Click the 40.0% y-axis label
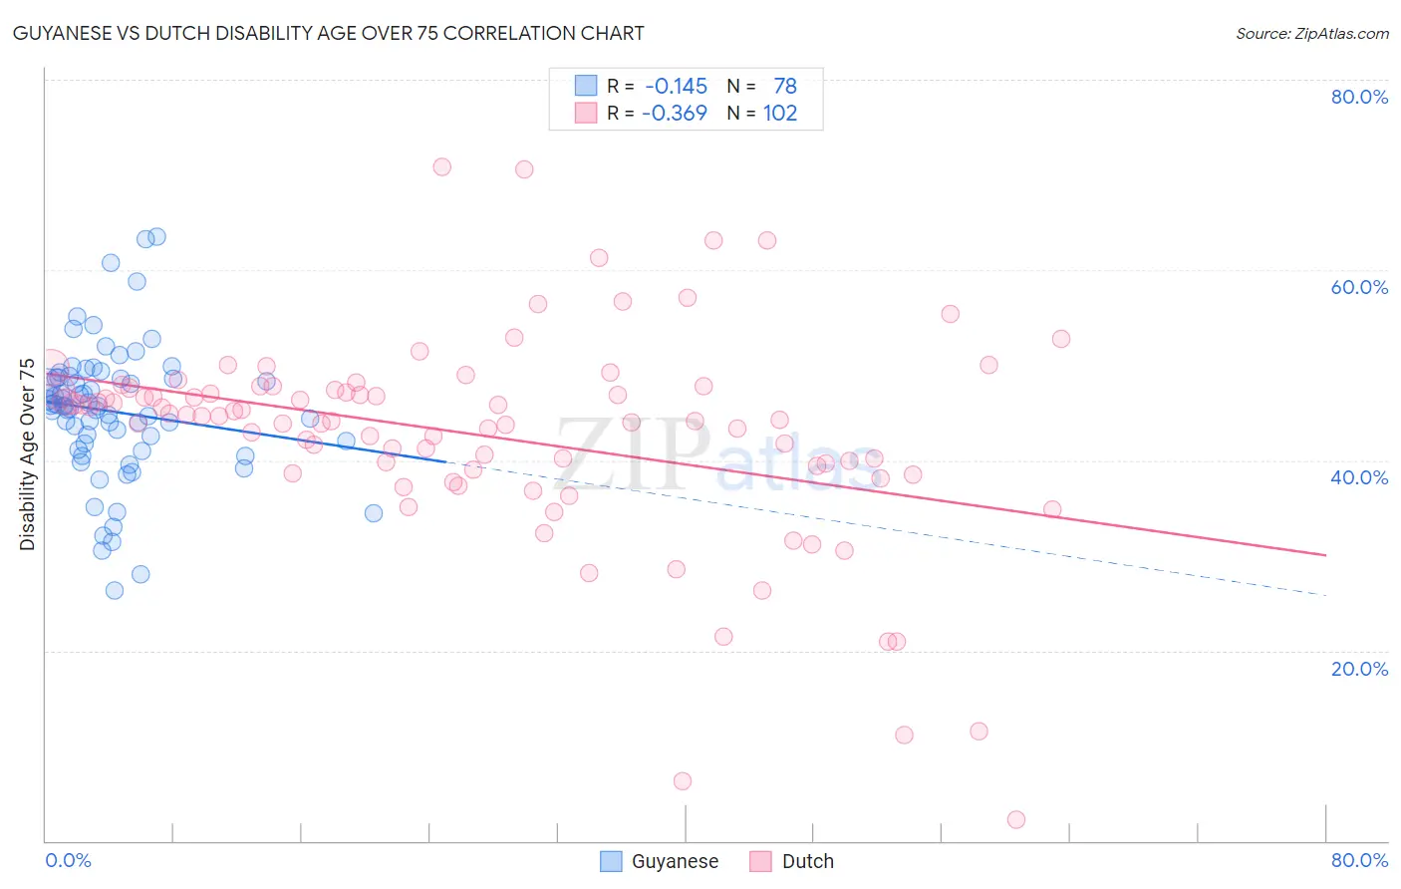 click(x=1359, y=477)
